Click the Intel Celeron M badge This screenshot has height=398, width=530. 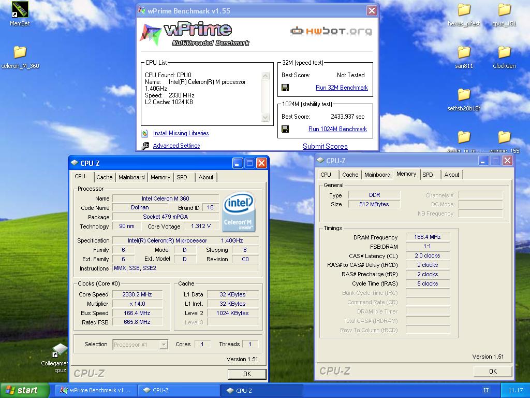(x=239, y=212)
